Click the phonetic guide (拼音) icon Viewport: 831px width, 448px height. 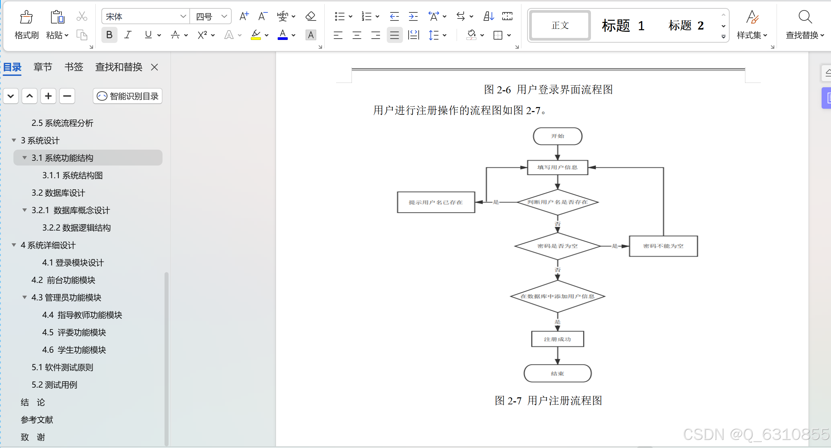click(x=283, y=16)
